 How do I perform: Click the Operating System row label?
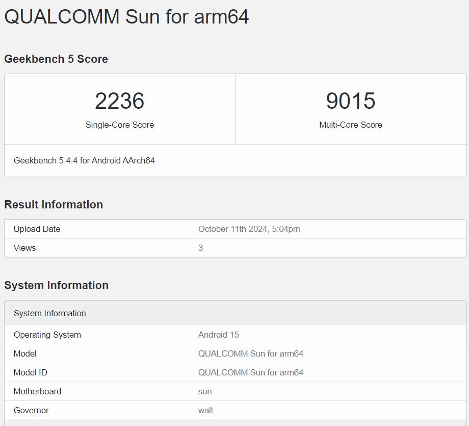pos(47,335)
